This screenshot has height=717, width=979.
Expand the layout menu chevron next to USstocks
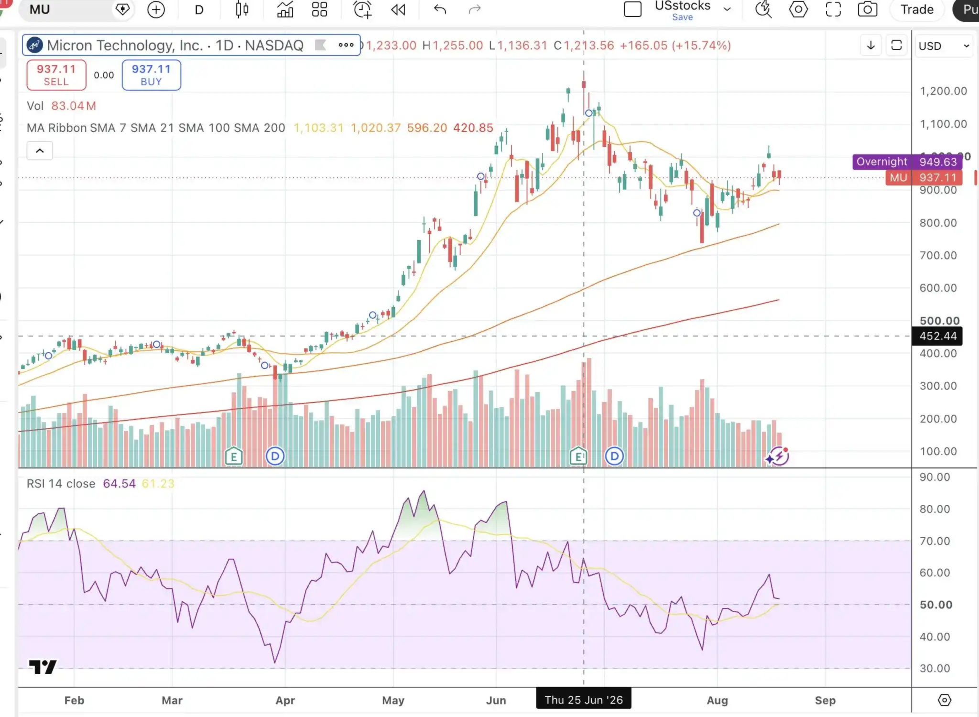pyautogui.click(x=727, y=10)
